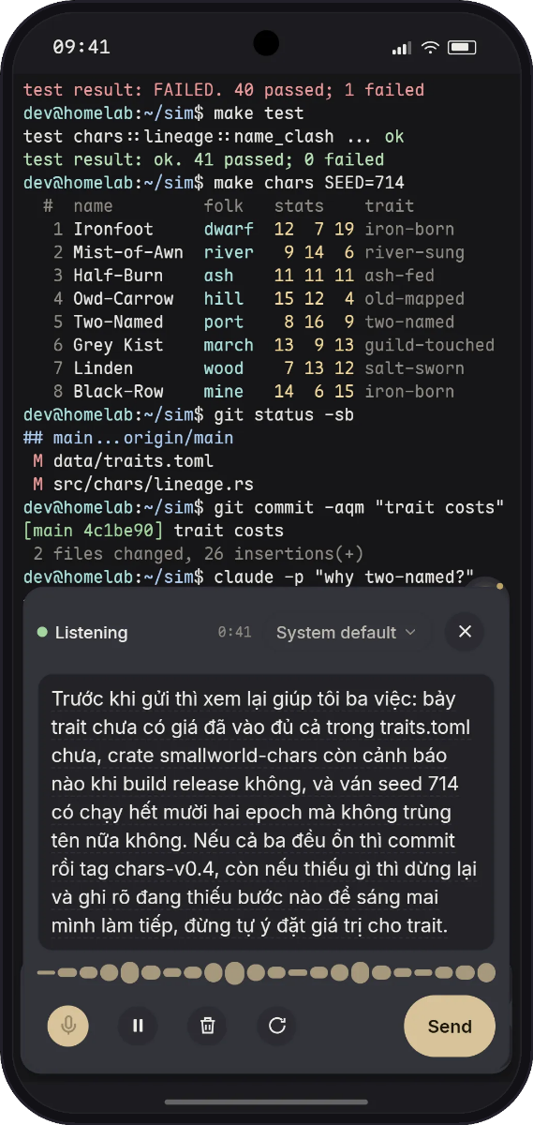Tap the salt-sworn trait text
Screen dimensions: 533x1125
[415, 368]
